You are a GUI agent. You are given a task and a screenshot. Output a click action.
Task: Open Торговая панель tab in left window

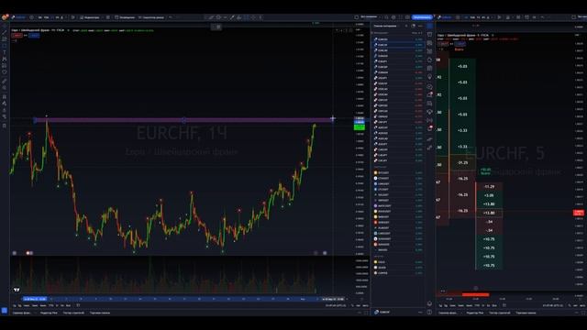point(100,313)
